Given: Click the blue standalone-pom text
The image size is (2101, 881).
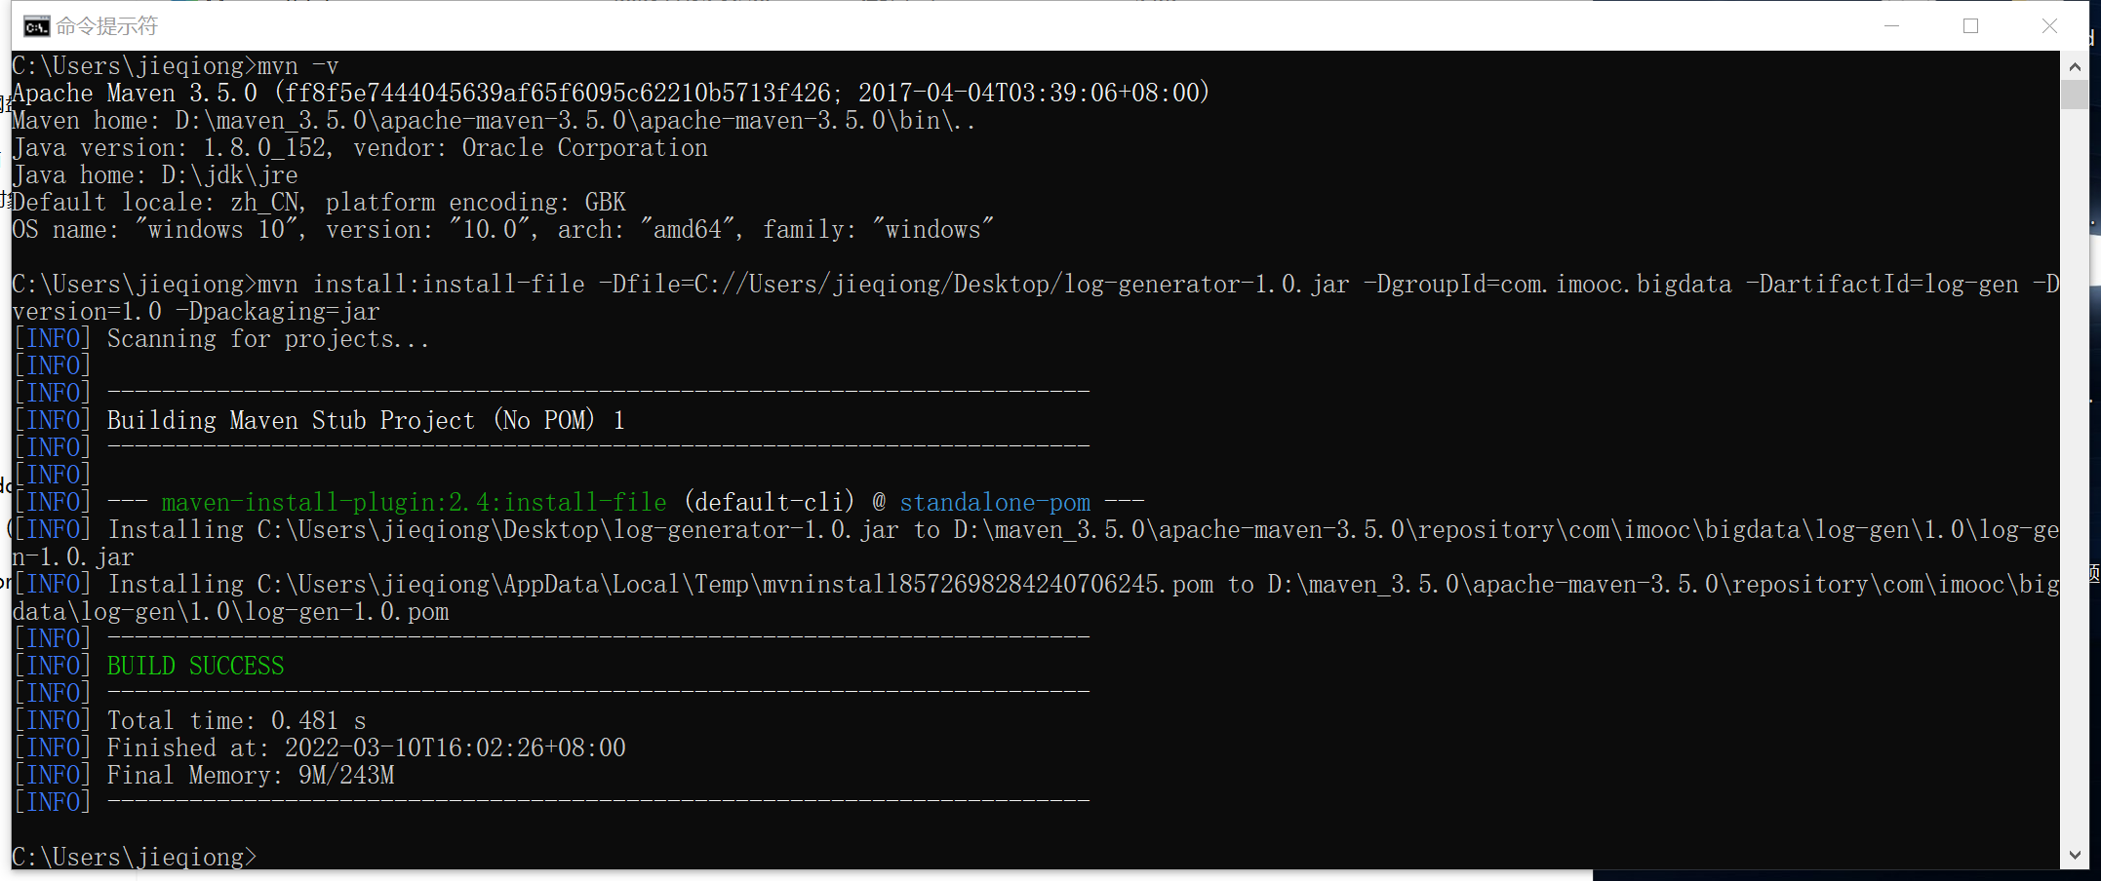Looking at the screenshot, I should tap(995, 502).
